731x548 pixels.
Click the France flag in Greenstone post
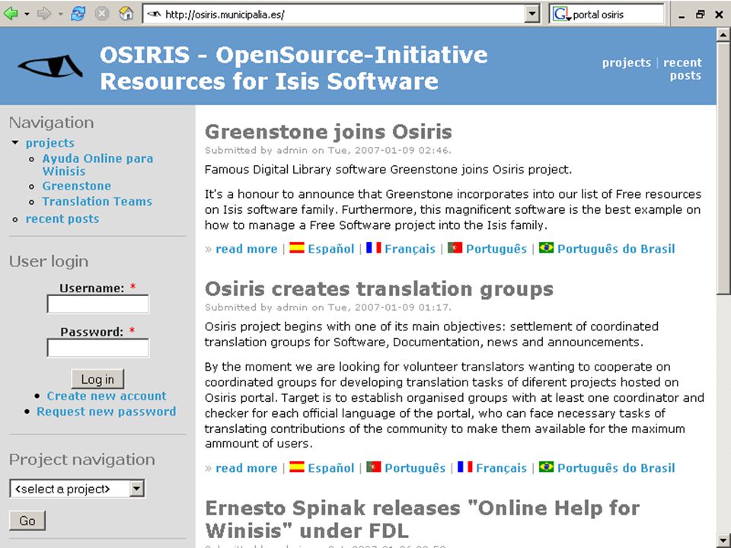[373, 247]
